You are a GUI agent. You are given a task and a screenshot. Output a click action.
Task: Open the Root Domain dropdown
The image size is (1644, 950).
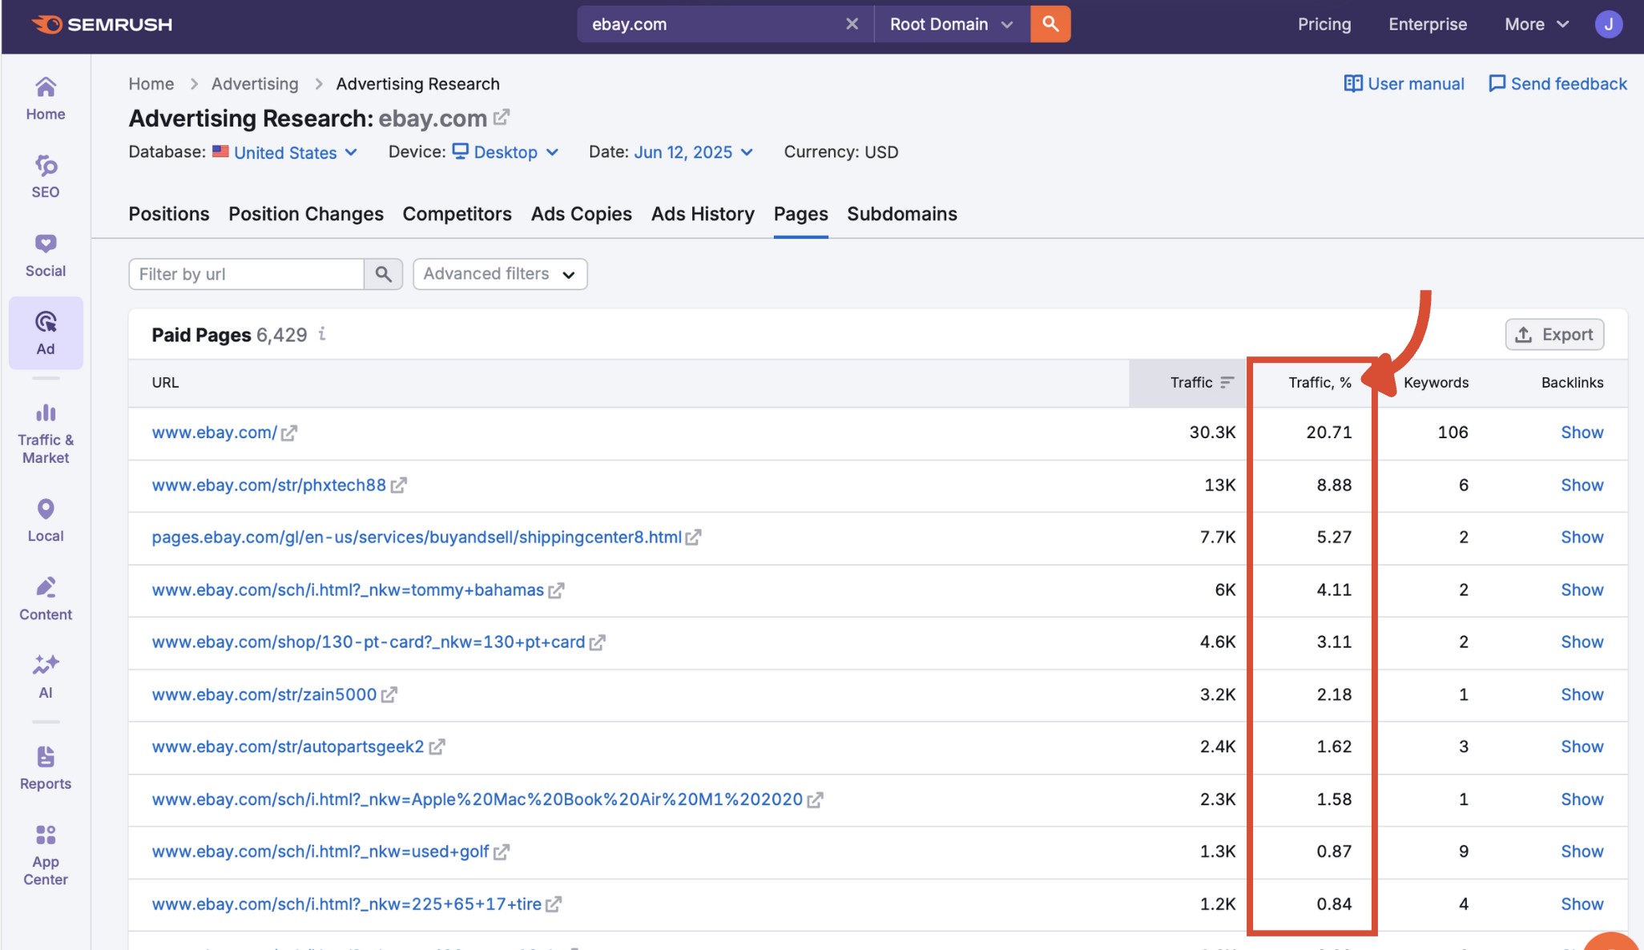(950, 24)
